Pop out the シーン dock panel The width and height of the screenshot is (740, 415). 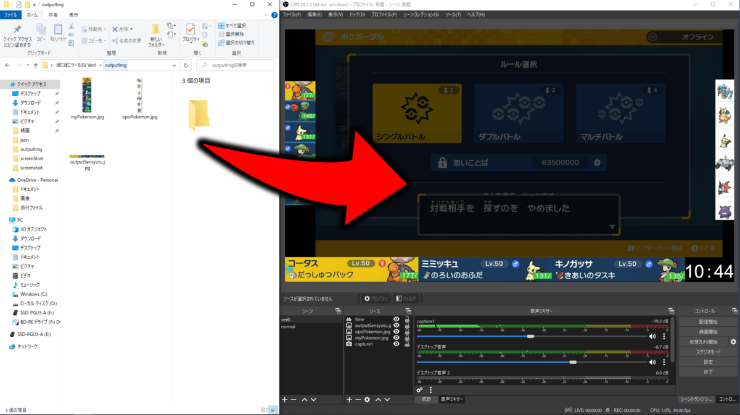[338, 311]
